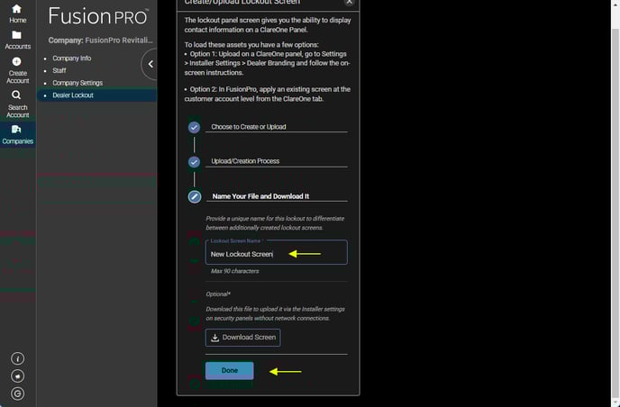Screen dimensions: 620x407
Task: Close the Create/Upload Lockout Screen dialog
Action: (x=349, y=2)
